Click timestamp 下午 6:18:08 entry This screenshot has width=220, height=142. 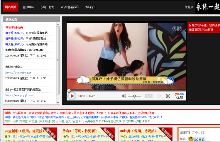pyautogui.click(x=26, y=56)
